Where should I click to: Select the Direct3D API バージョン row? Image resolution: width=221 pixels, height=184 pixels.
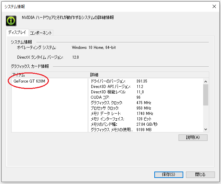point(146,86)
